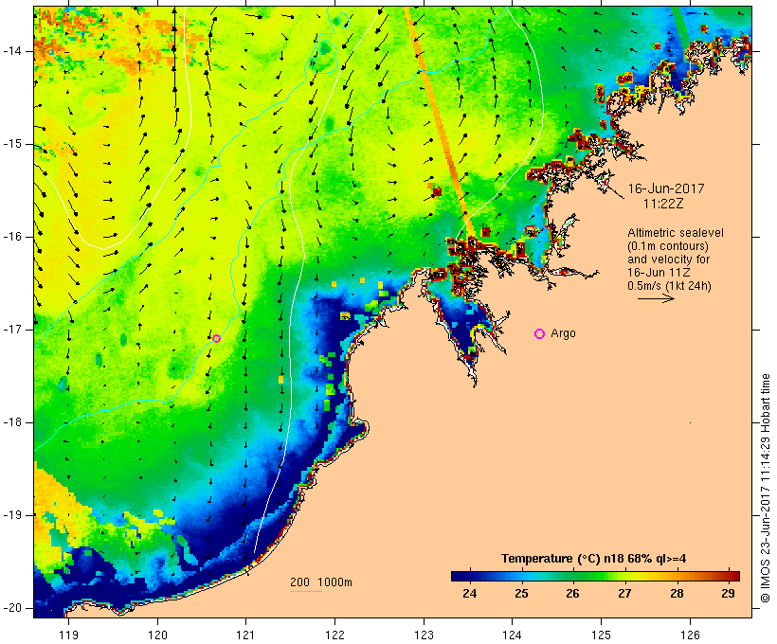Click the Argo legend label
This screenshot has height=644, width=777.
[x=564, y=333]
